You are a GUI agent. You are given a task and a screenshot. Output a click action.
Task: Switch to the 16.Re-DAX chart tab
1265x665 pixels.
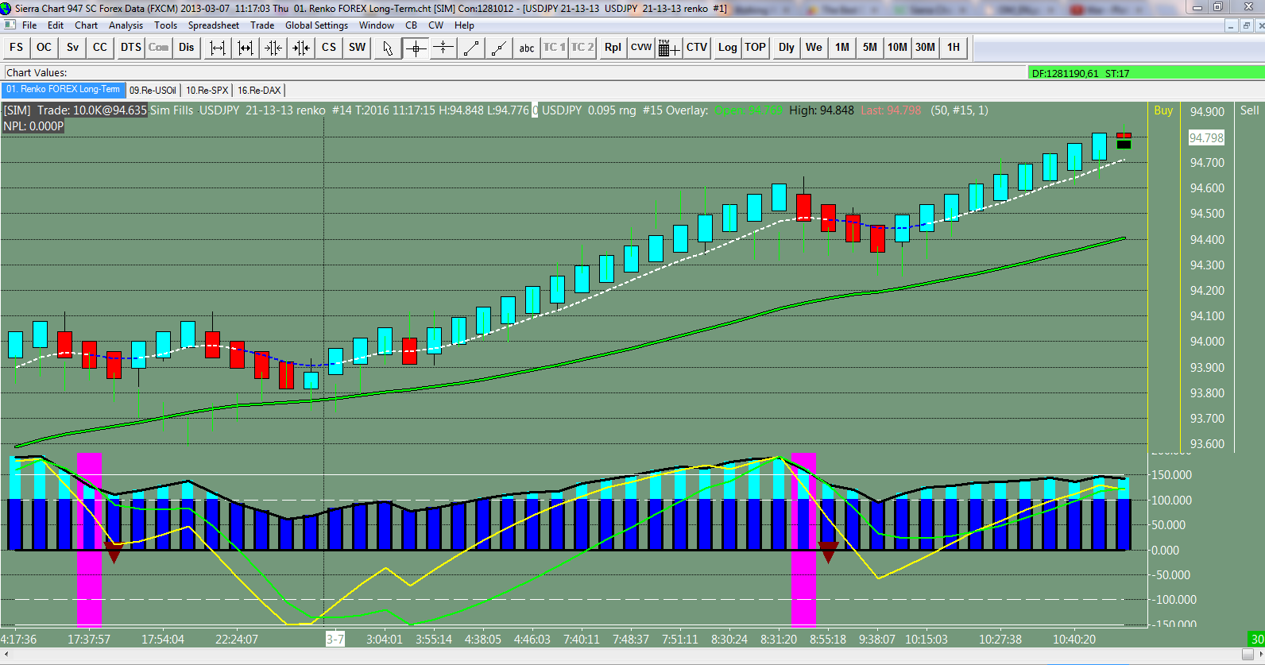(x=259, y=91)
